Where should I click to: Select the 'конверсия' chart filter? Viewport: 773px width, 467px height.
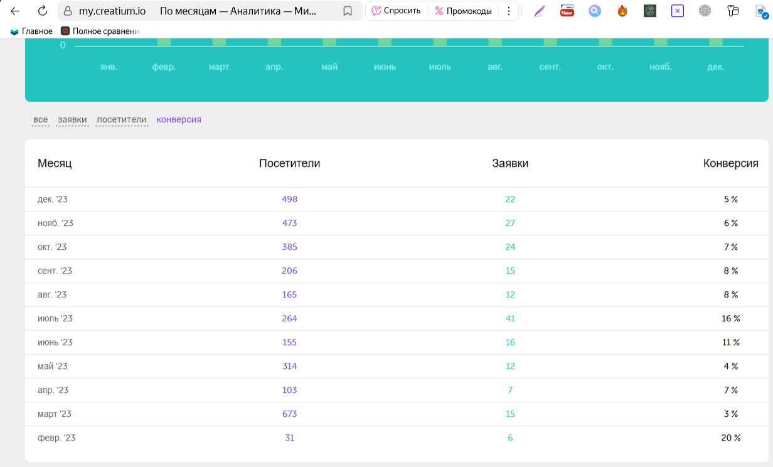179,119
